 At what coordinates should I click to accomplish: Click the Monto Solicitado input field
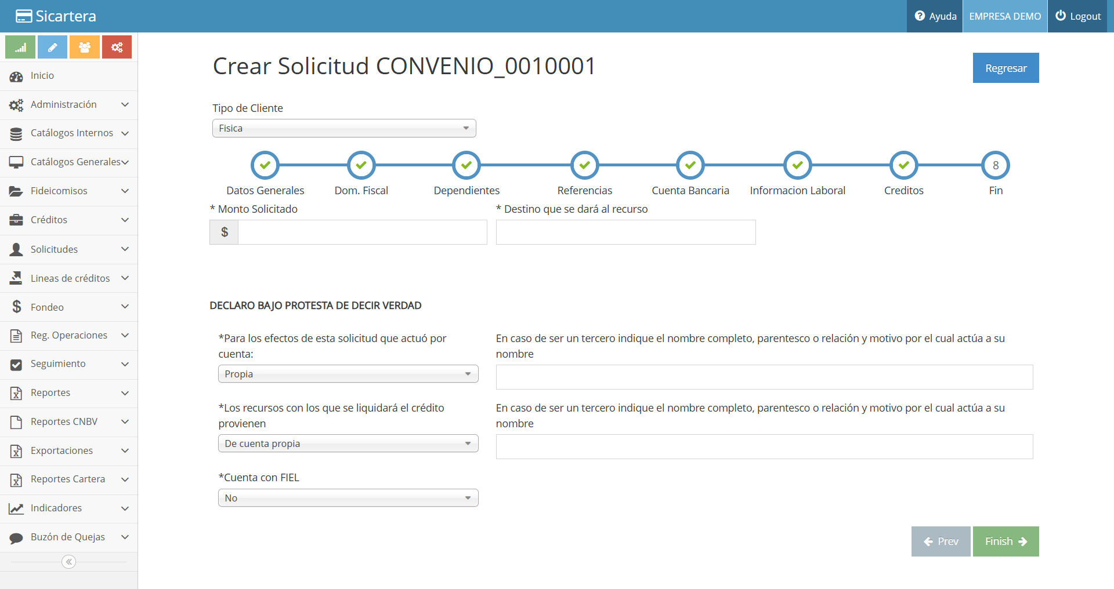[x=363, y=232]
